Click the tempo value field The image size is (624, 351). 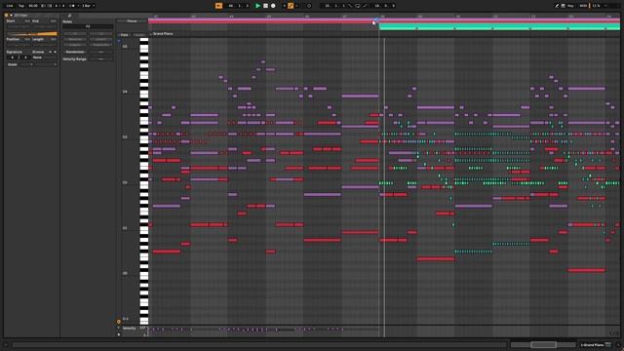[x=33, y=6]
